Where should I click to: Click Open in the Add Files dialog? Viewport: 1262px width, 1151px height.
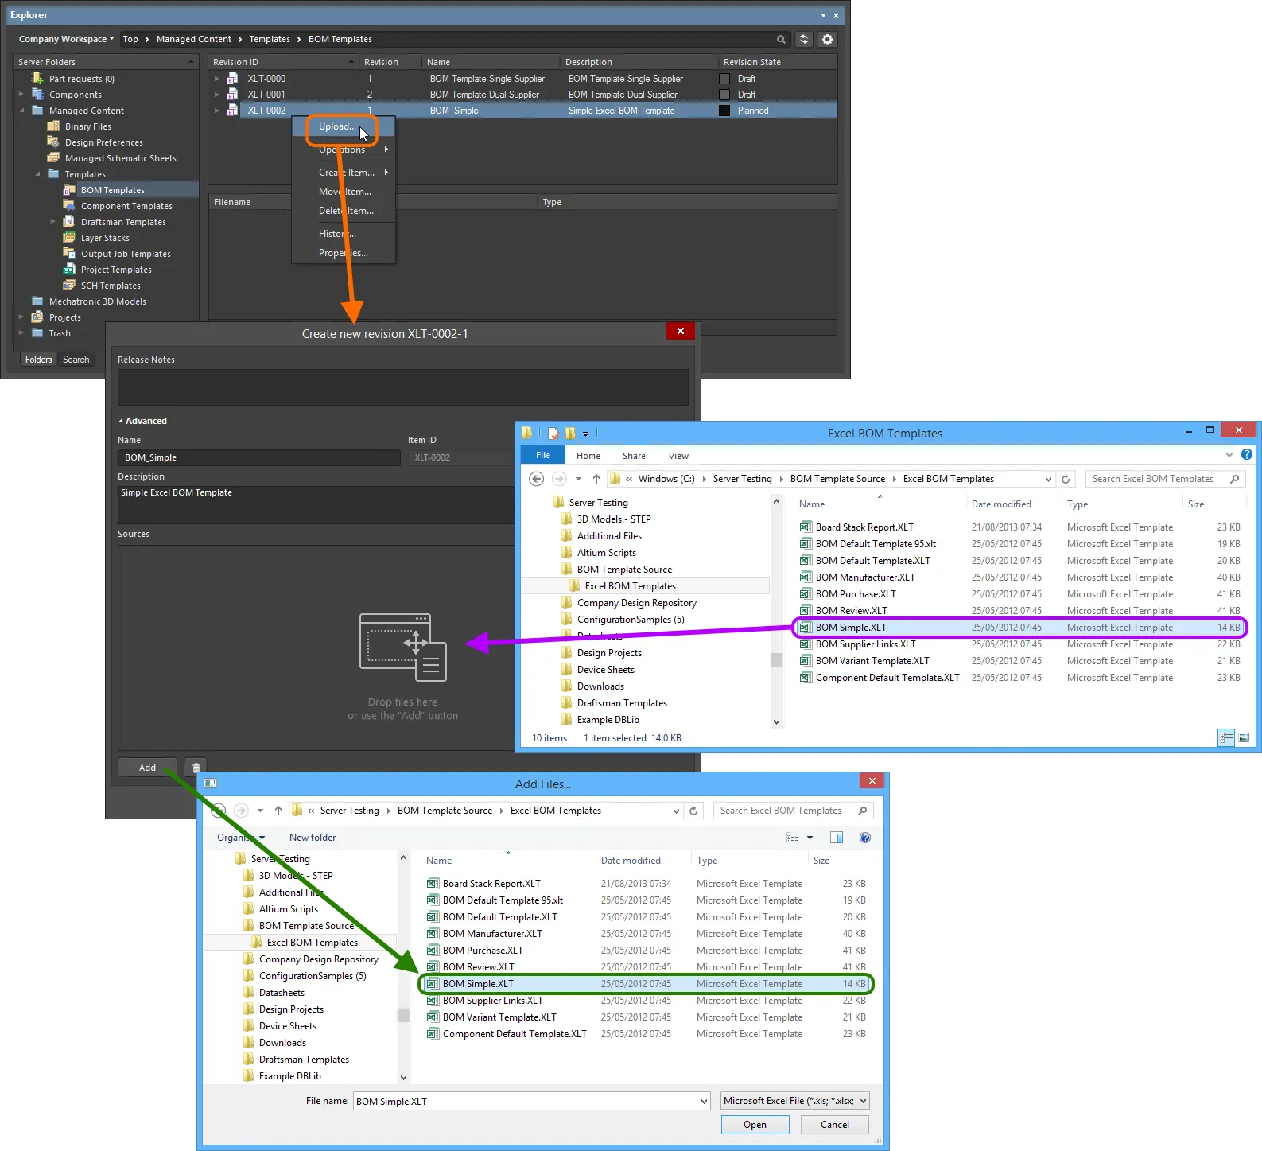tap(755, 1125)
